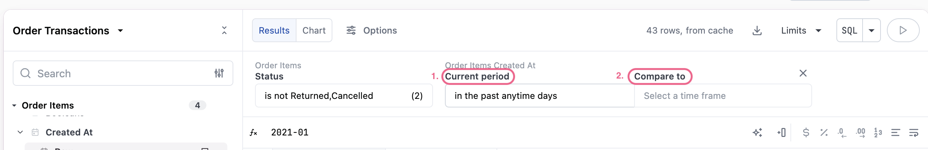Screen dimensions: 928x150
Task: Click the Compare to time frame field
Action: [x=722, y=96]
